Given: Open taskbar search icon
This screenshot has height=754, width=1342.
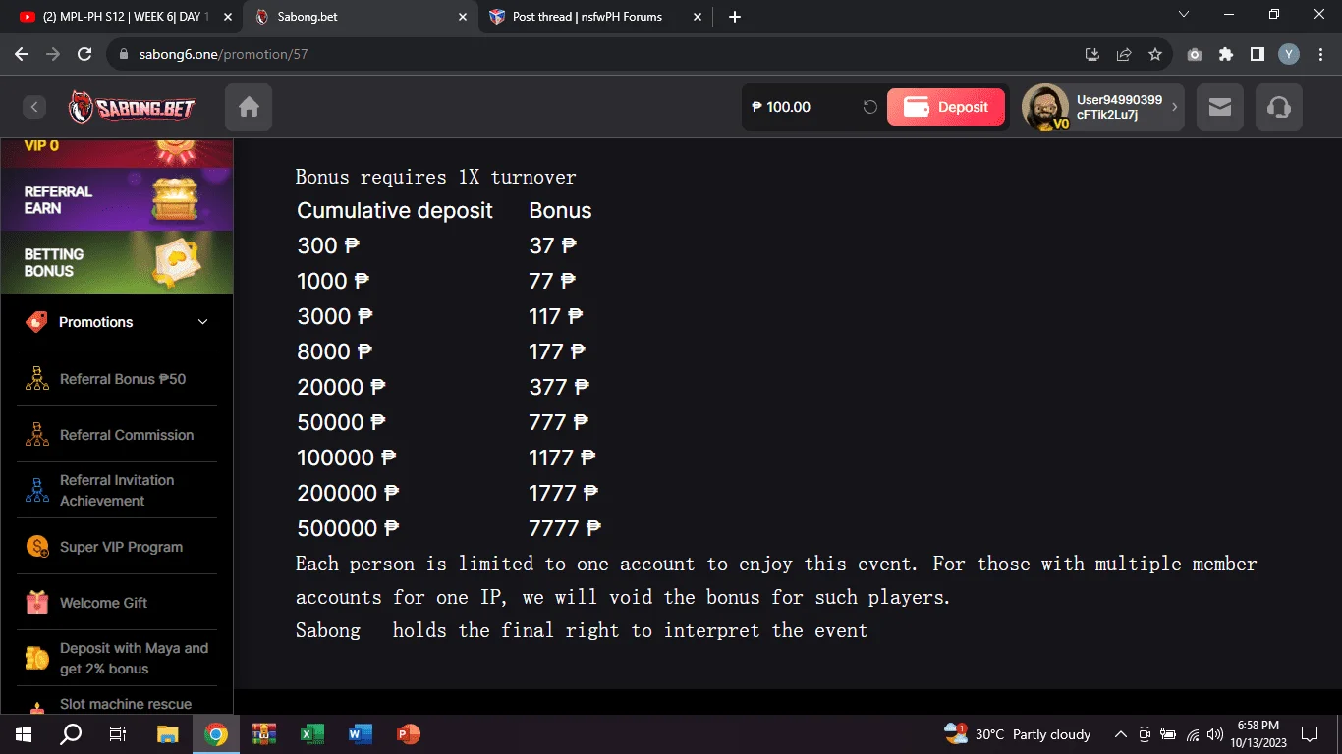Looking at the screenshot, I should 71,733.
